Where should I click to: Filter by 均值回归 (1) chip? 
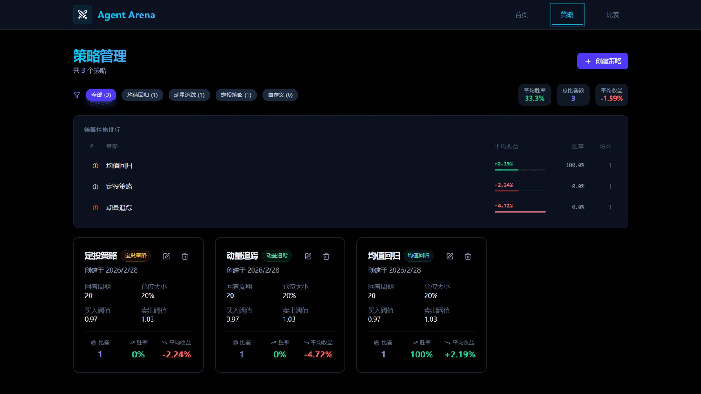tap(142, 95)
